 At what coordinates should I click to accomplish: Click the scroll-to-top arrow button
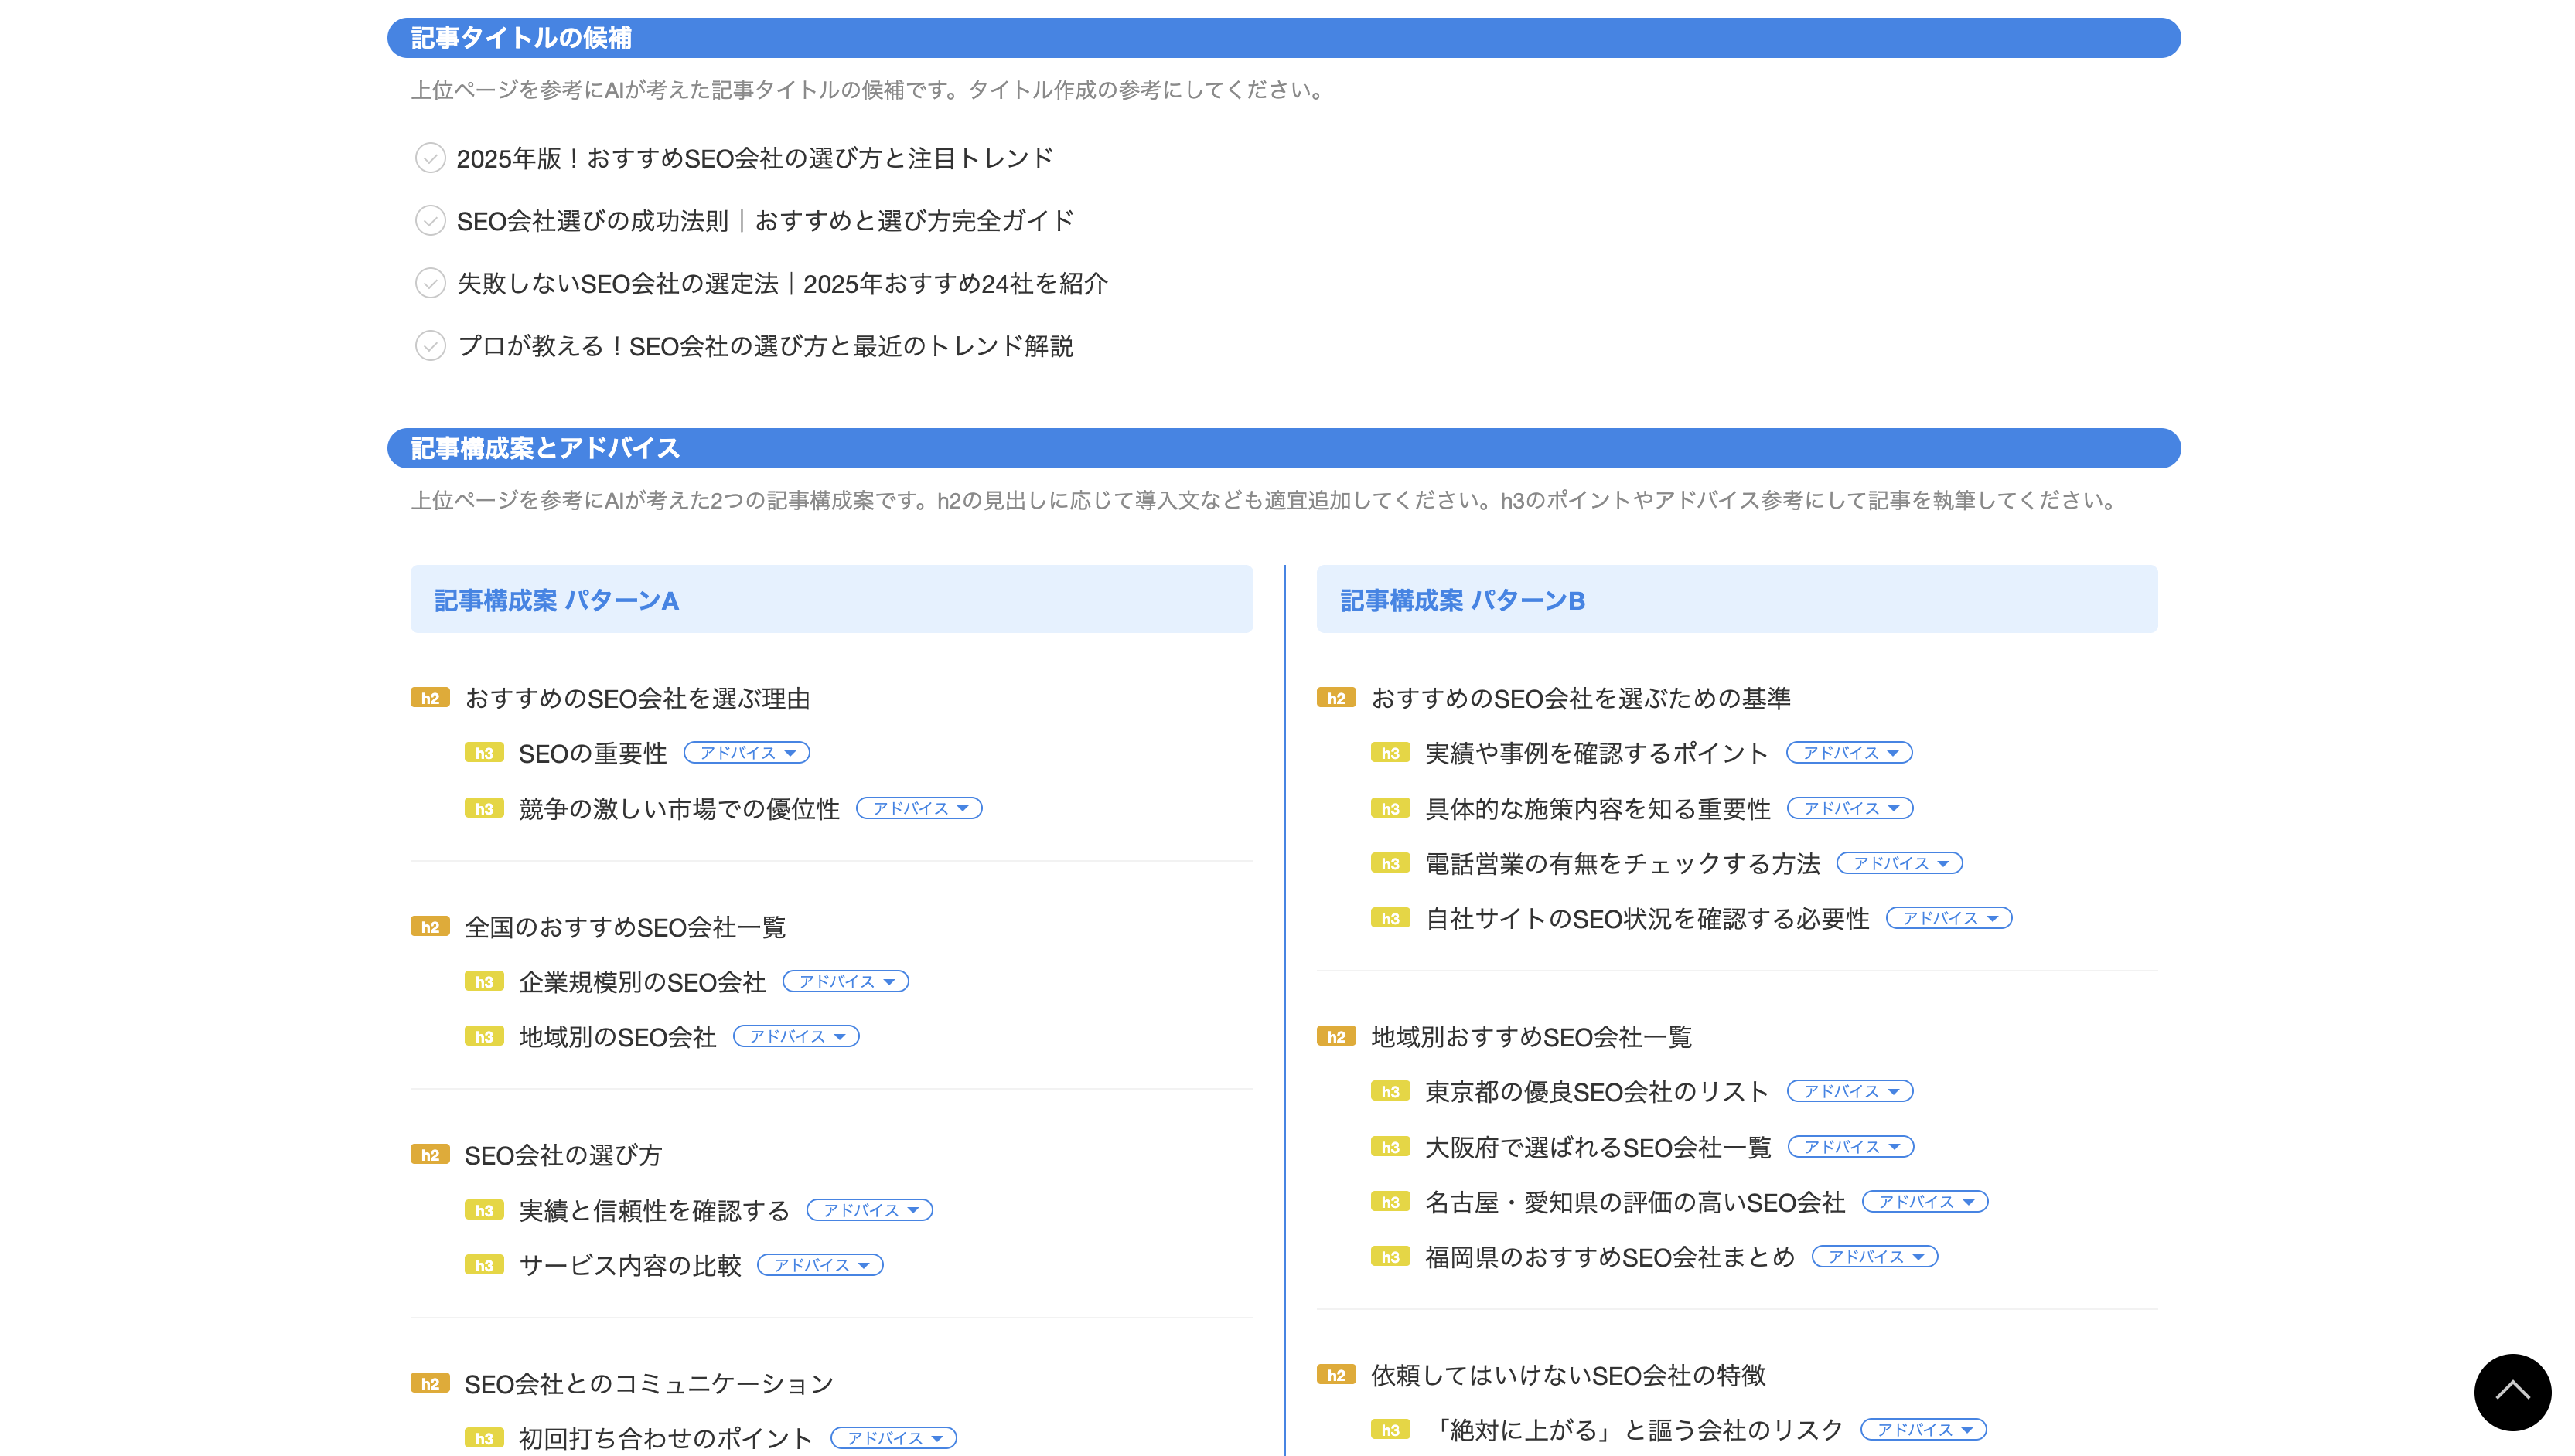pyautogui.click(x=2511, y=1391)
